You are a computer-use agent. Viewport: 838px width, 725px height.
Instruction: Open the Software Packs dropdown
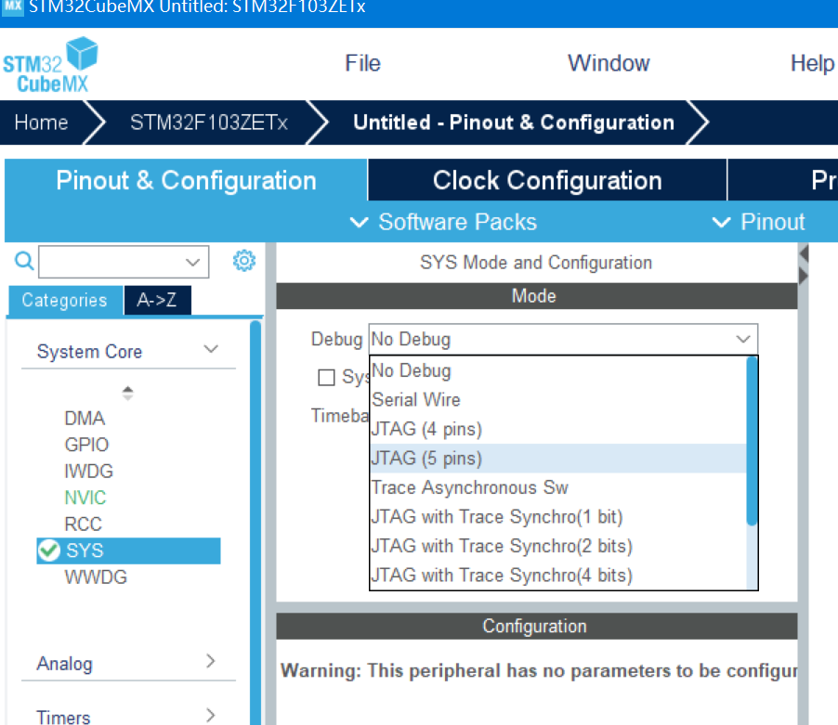[443, 222]
